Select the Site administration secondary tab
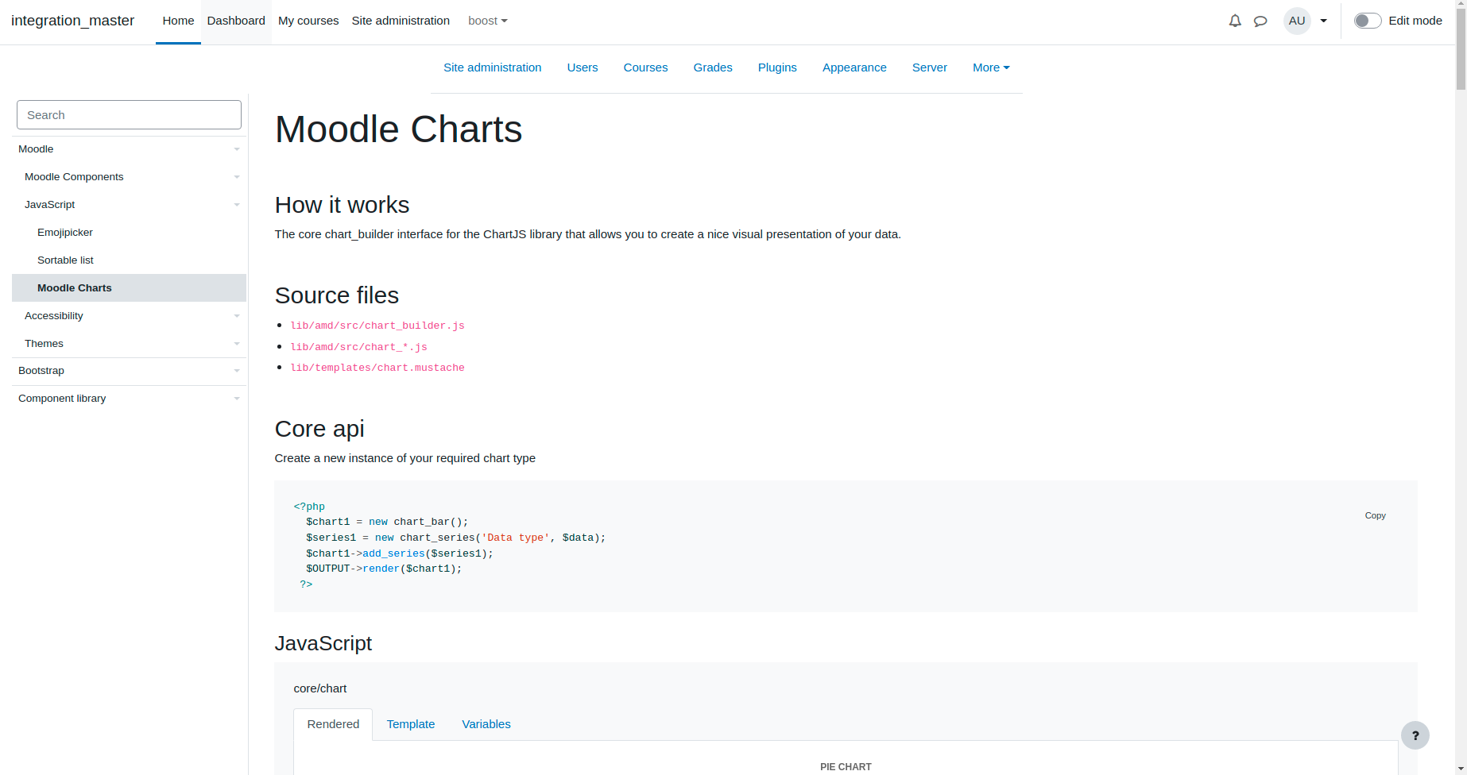This screenshot has width=1467, height=775. pos(492,67)
